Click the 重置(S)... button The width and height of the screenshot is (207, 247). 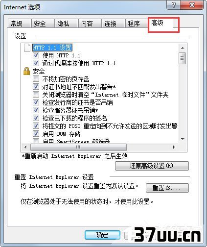click(167, 188)
